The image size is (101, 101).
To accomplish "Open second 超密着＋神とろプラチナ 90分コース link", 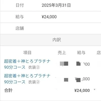I will click(x=27, y=79).
